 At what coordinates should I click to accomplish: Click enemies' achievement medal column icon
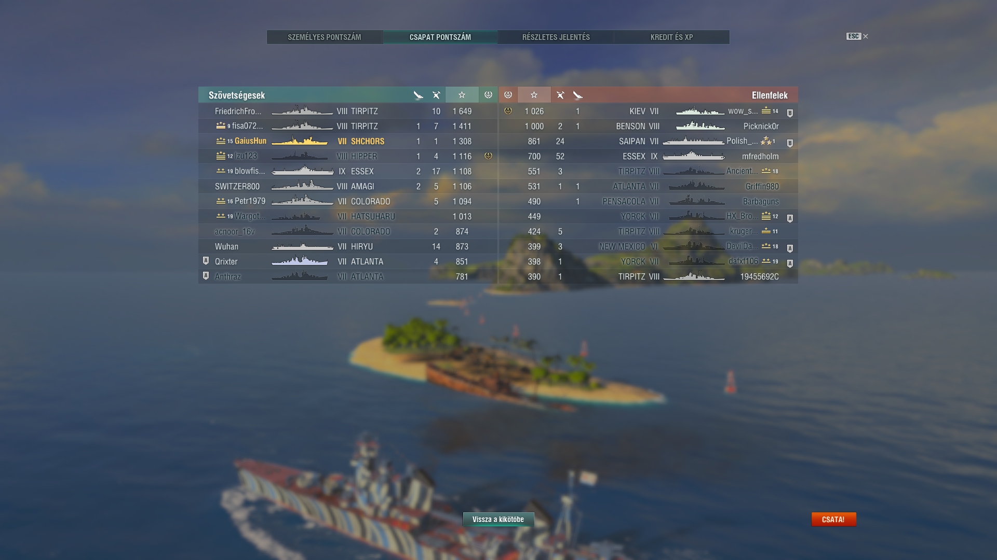tap(508, 95)
